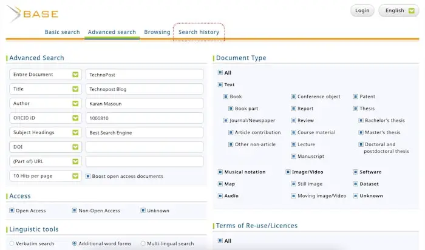Toggle the Thesis checkbox
Viewport: 425px width, 250px height.
coord(355,109)
